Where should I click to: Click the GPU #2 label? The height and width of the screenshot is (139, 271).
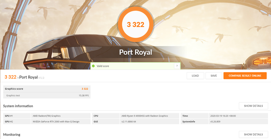tap(9, 121)
